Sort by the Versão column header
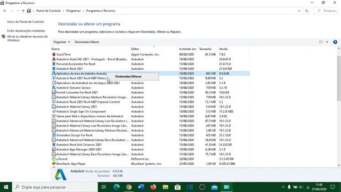The width and height of the screenshot is (341, 192). [x=223, y=49]
